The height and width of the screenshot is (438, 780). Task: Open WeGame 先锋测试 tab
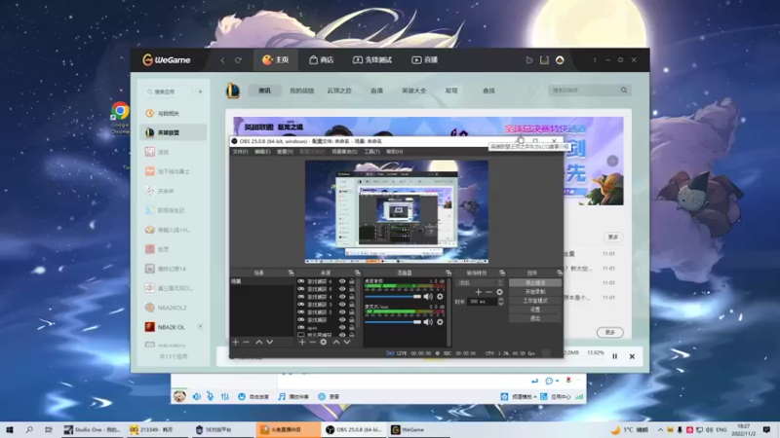point(372,60)
